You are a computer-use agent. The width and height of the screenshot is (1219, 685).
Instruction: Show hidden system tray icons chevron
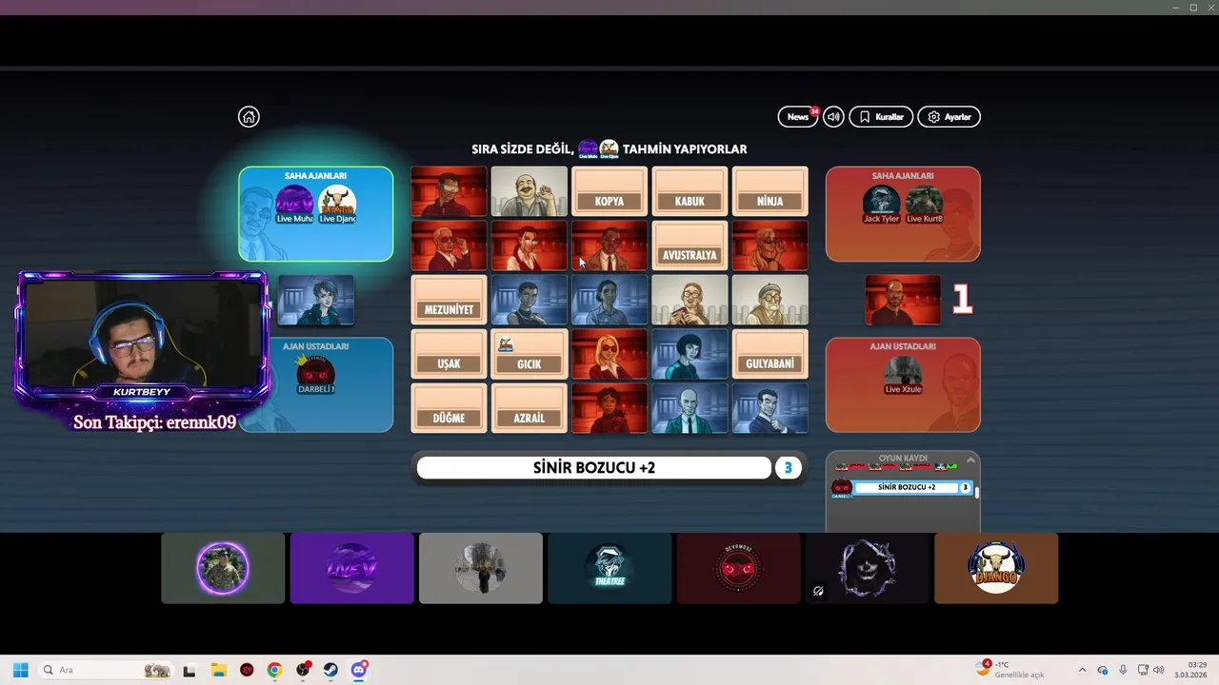point(1082,670)
